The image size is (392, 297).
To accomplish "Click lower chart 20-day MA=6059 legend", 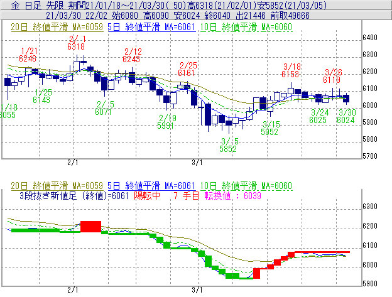I will point(57,186).
